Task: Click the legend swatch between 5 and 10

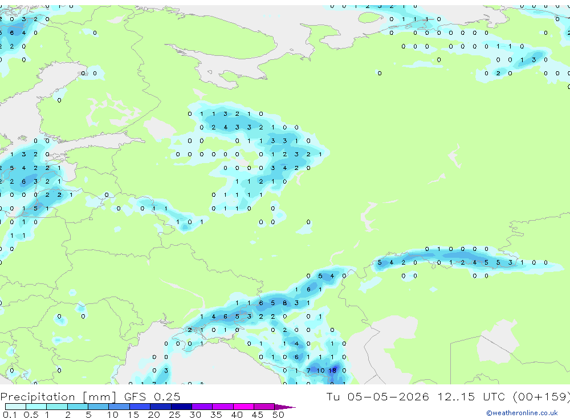Action: pos(99,407)
